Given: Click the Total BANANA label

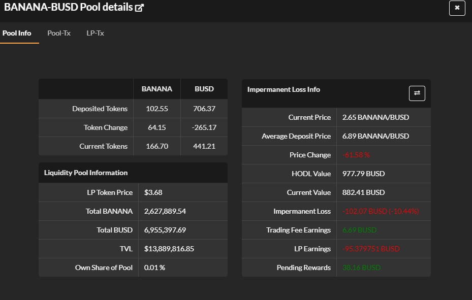Looking at the screenshot, I should pos(109,211).
